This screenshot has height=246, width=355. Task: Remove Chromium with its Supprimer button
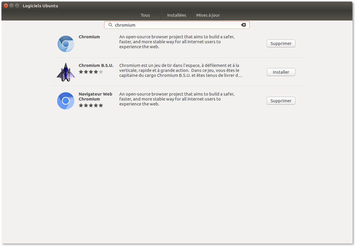(x=281, y=43)
